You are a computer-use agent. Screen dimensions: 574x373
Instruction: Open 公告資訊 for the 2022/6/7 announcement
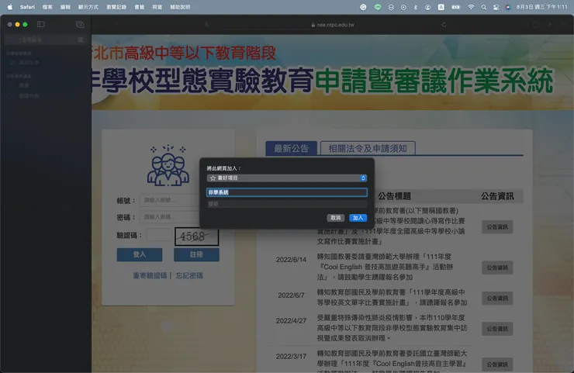click(497, 299)
